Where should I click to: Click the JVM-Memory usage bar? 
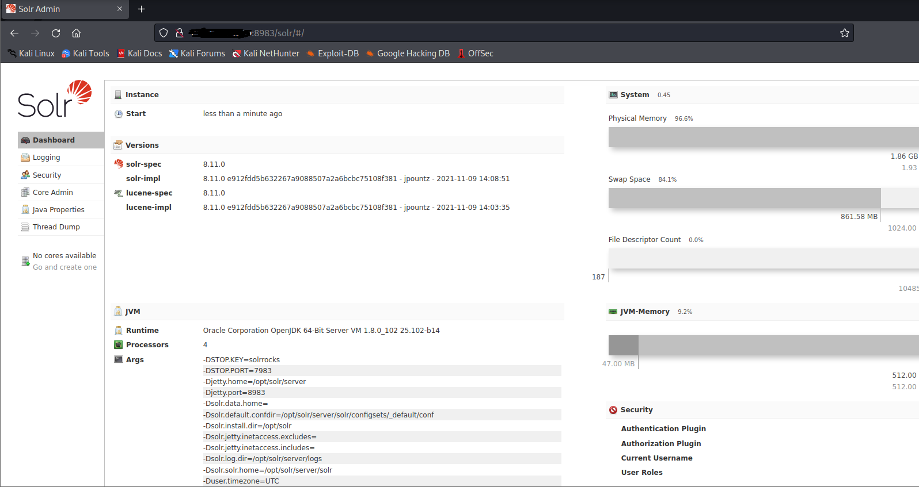764,345
